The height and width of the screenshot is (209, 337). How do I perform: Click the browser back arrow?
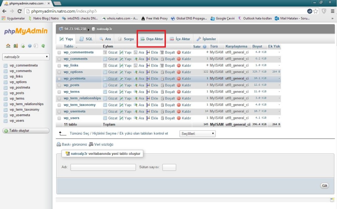coord(4,11)
